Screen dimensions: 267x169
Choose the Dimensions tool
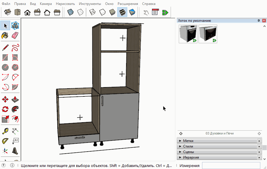pyautogui.click(x=15, y=131)
